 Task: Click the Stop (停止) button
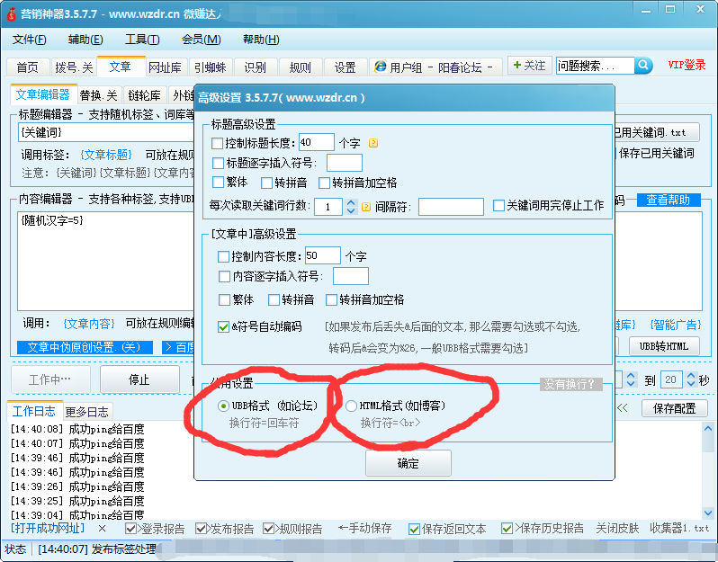click(x=139, y=379)
